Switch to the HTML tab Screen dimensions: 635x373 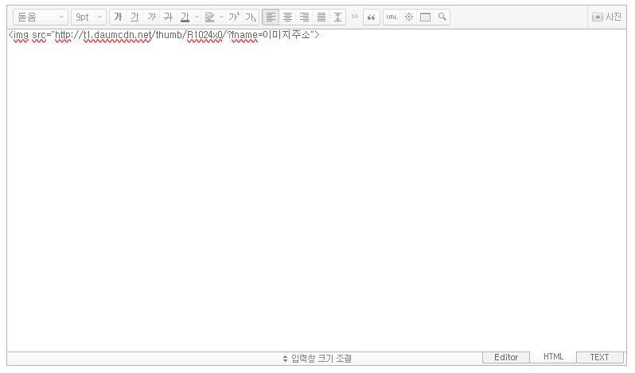coord(553,357)
